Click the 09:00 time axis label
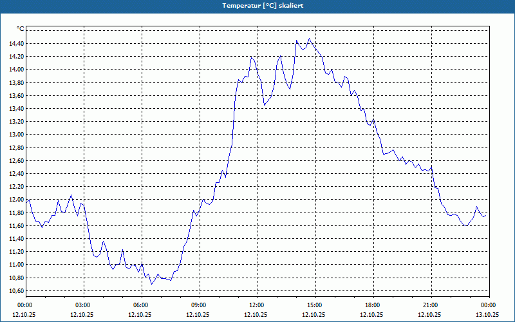 point(200,305)
